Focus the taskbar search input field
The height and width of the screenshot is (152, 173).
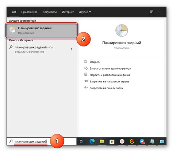point(42,141)
